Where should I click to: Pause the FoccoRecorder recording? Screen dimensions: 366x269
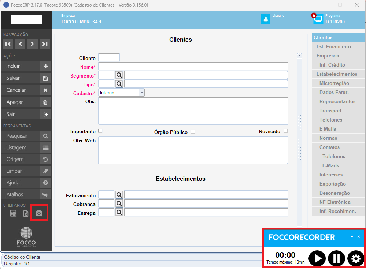coord(336,258)
